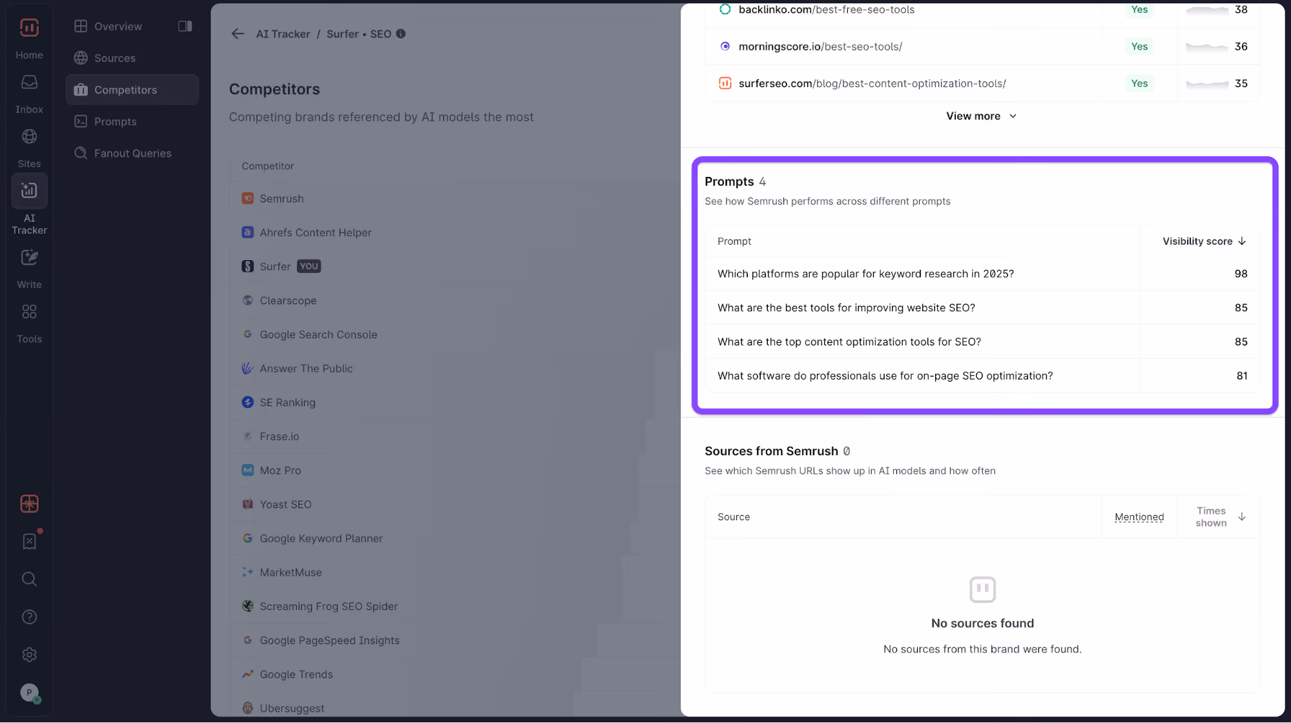Open search from the magnifier icon
Image resolution: width=1291 pixels, height=723 pixels.
coord(29,579)
